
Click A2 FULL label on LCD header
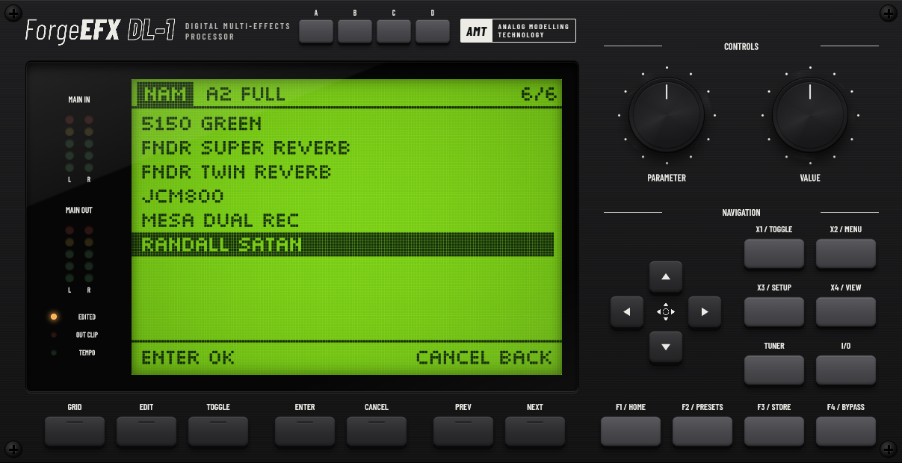(x=246, y=94)
